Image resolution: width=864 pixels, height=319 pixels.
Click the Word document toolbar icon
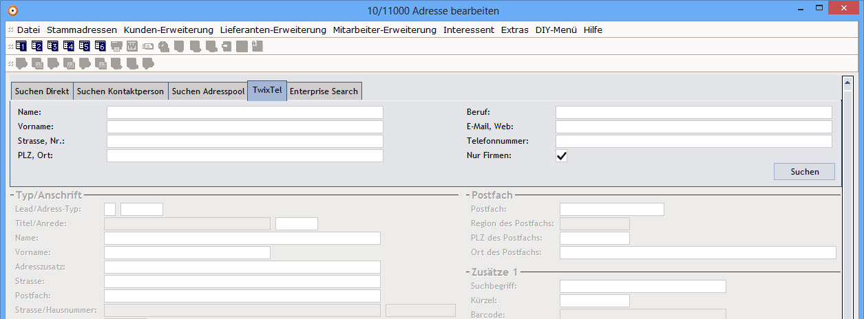(x=132, y=47)
